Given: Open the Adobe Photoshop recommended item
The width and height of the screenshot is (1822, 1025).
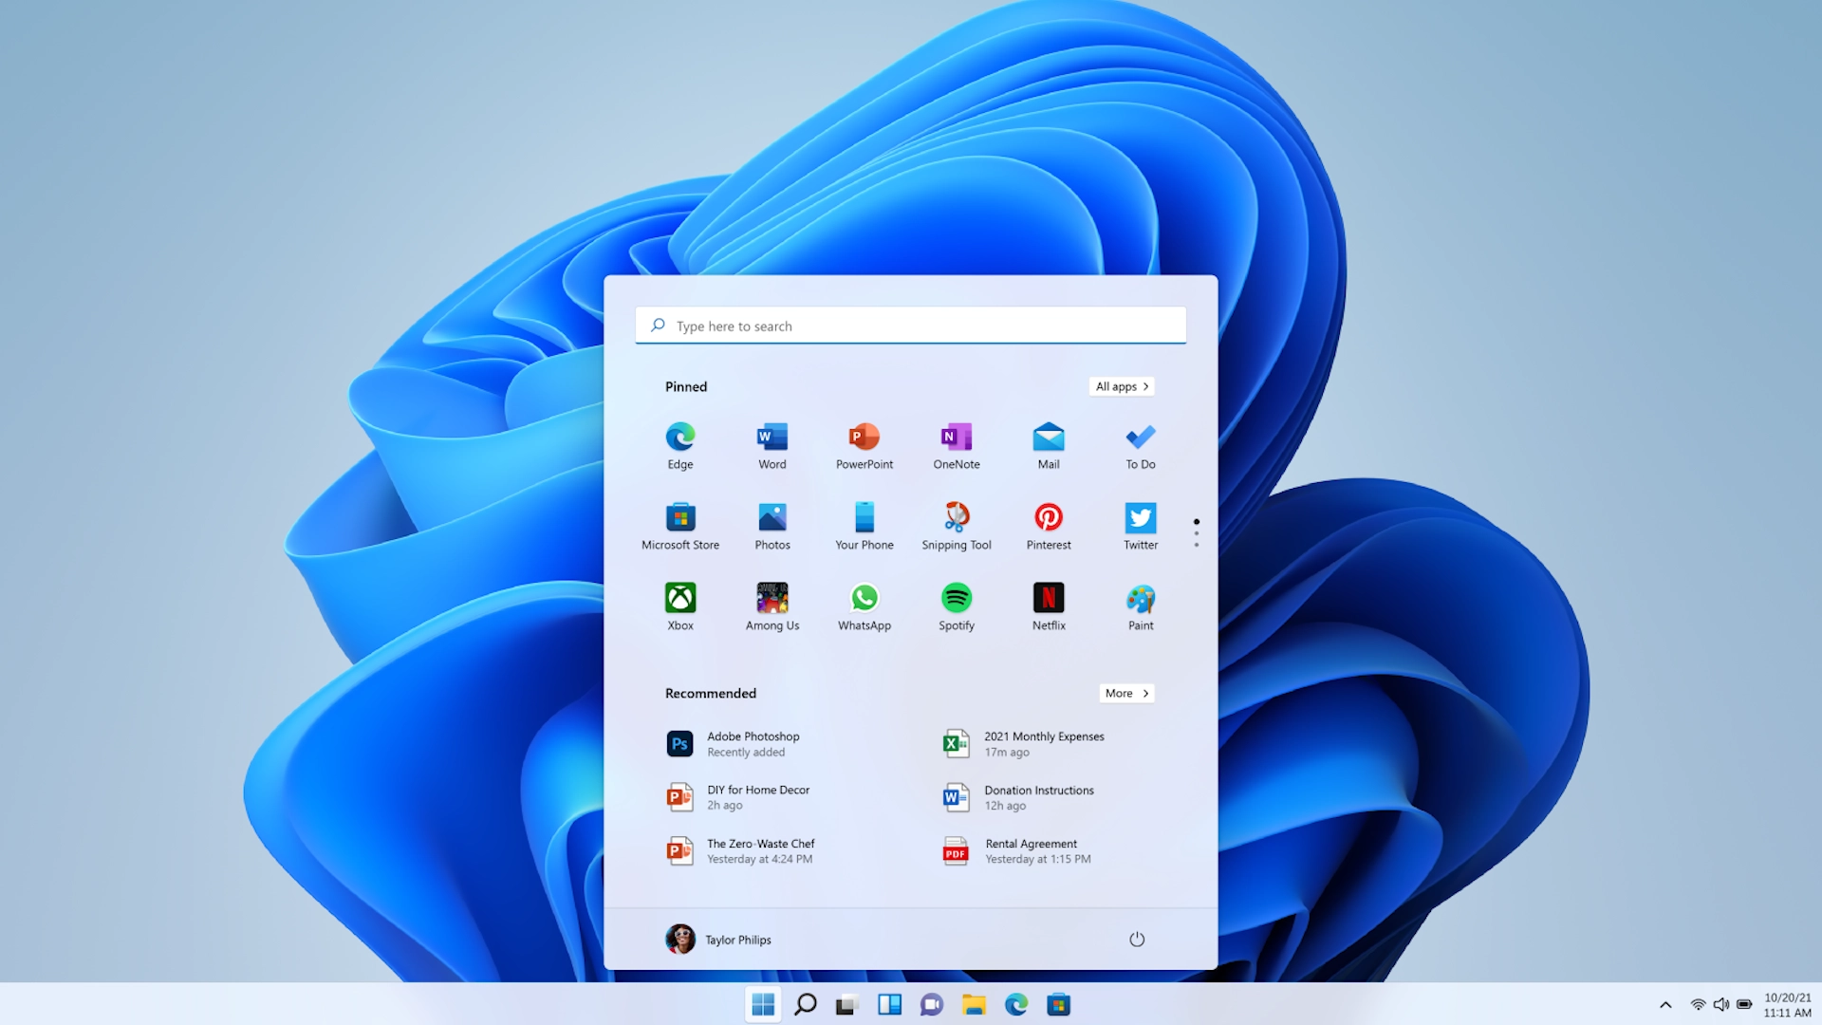Looking at the screenshot, I should (753, 743).
